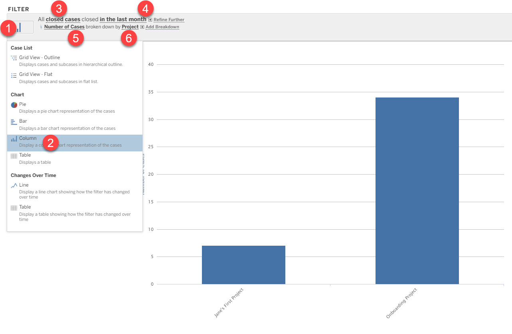Screen dimensions: 512x334
Task: Choose Line under Changes Over Time
Action: tap(75, 191)
